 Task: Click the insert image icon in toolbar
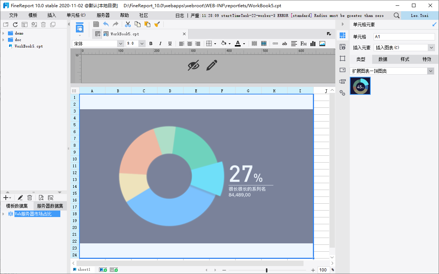pos(322,44)
